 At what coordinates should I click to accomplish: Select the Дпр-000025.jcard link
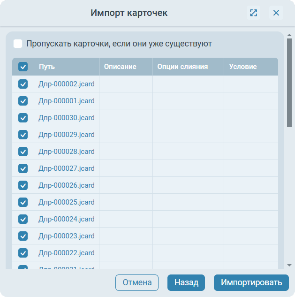coord(67,202)
